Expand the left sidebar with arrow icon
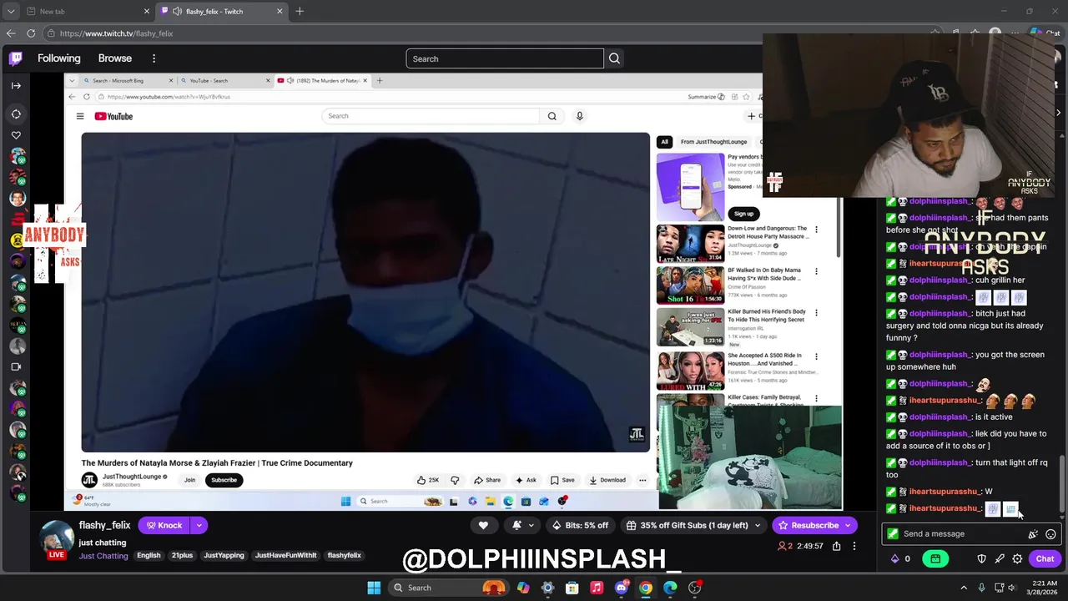This screenshot has width=1068, height=601. (16, 85)
